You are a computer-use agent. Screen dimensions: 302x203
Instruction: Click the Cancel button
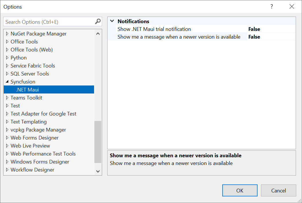(x=278, y=190)
